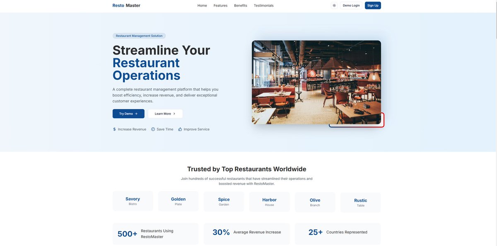
Task: Click the 500+ restaurants statistic
Action: click(155, 234)
